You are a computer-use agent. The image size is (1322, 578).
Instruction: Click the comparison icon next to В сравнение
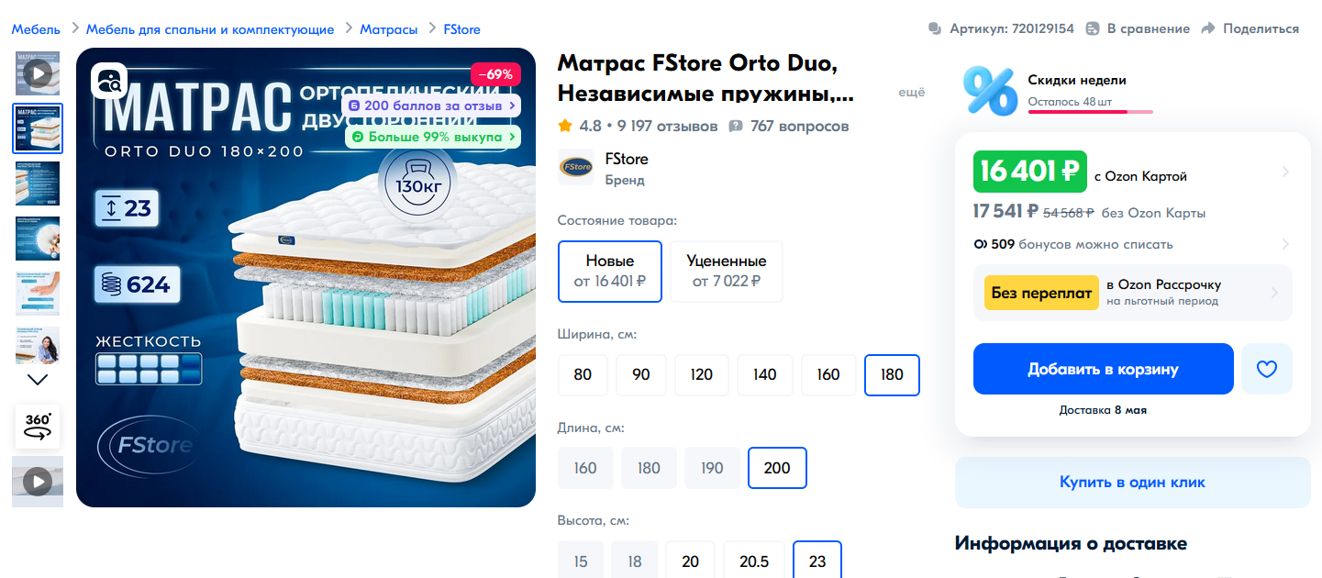(1093, 28)
